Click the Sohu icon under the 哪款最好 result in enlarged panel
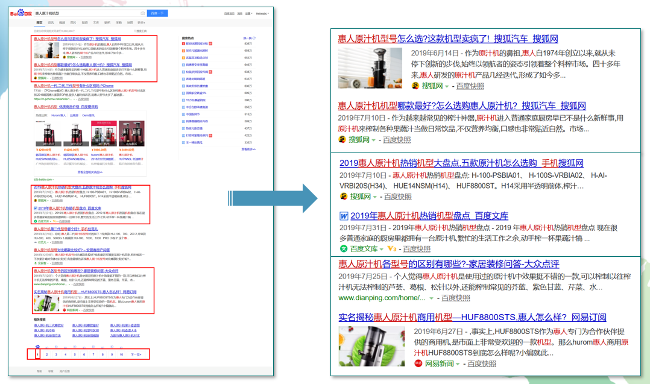Image resolution: width=650 pixels, height=384 pixels. coord(342,140)
